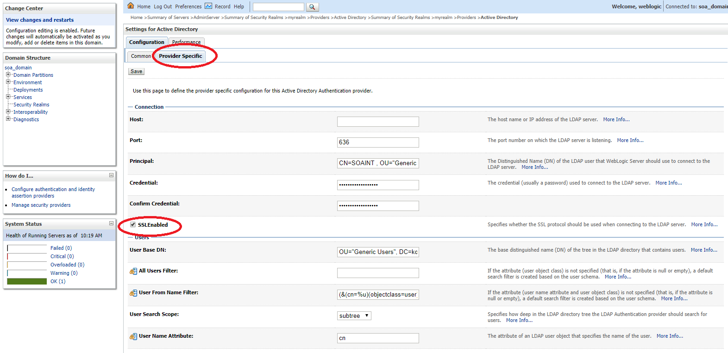The height and width of the screenshot is (353, 728).
Task: Expand the Diagnostics tree node
Action: click(x=8, y=119)
